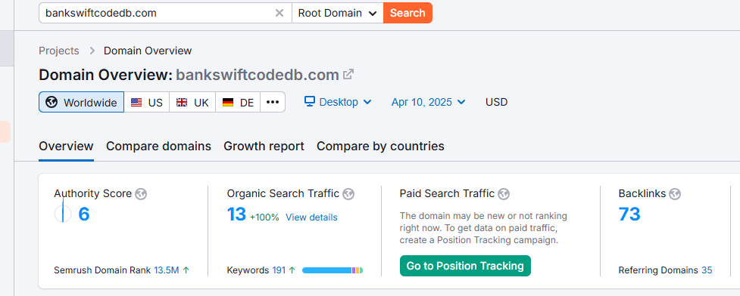Click globe icon beside Authority Score
Image resolution: width=740 pixels, height=296 pixels.
pos(141,194)
